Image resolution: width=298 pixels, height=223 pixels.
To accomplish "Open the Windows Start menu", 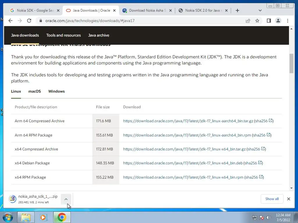I will (8, 217).
